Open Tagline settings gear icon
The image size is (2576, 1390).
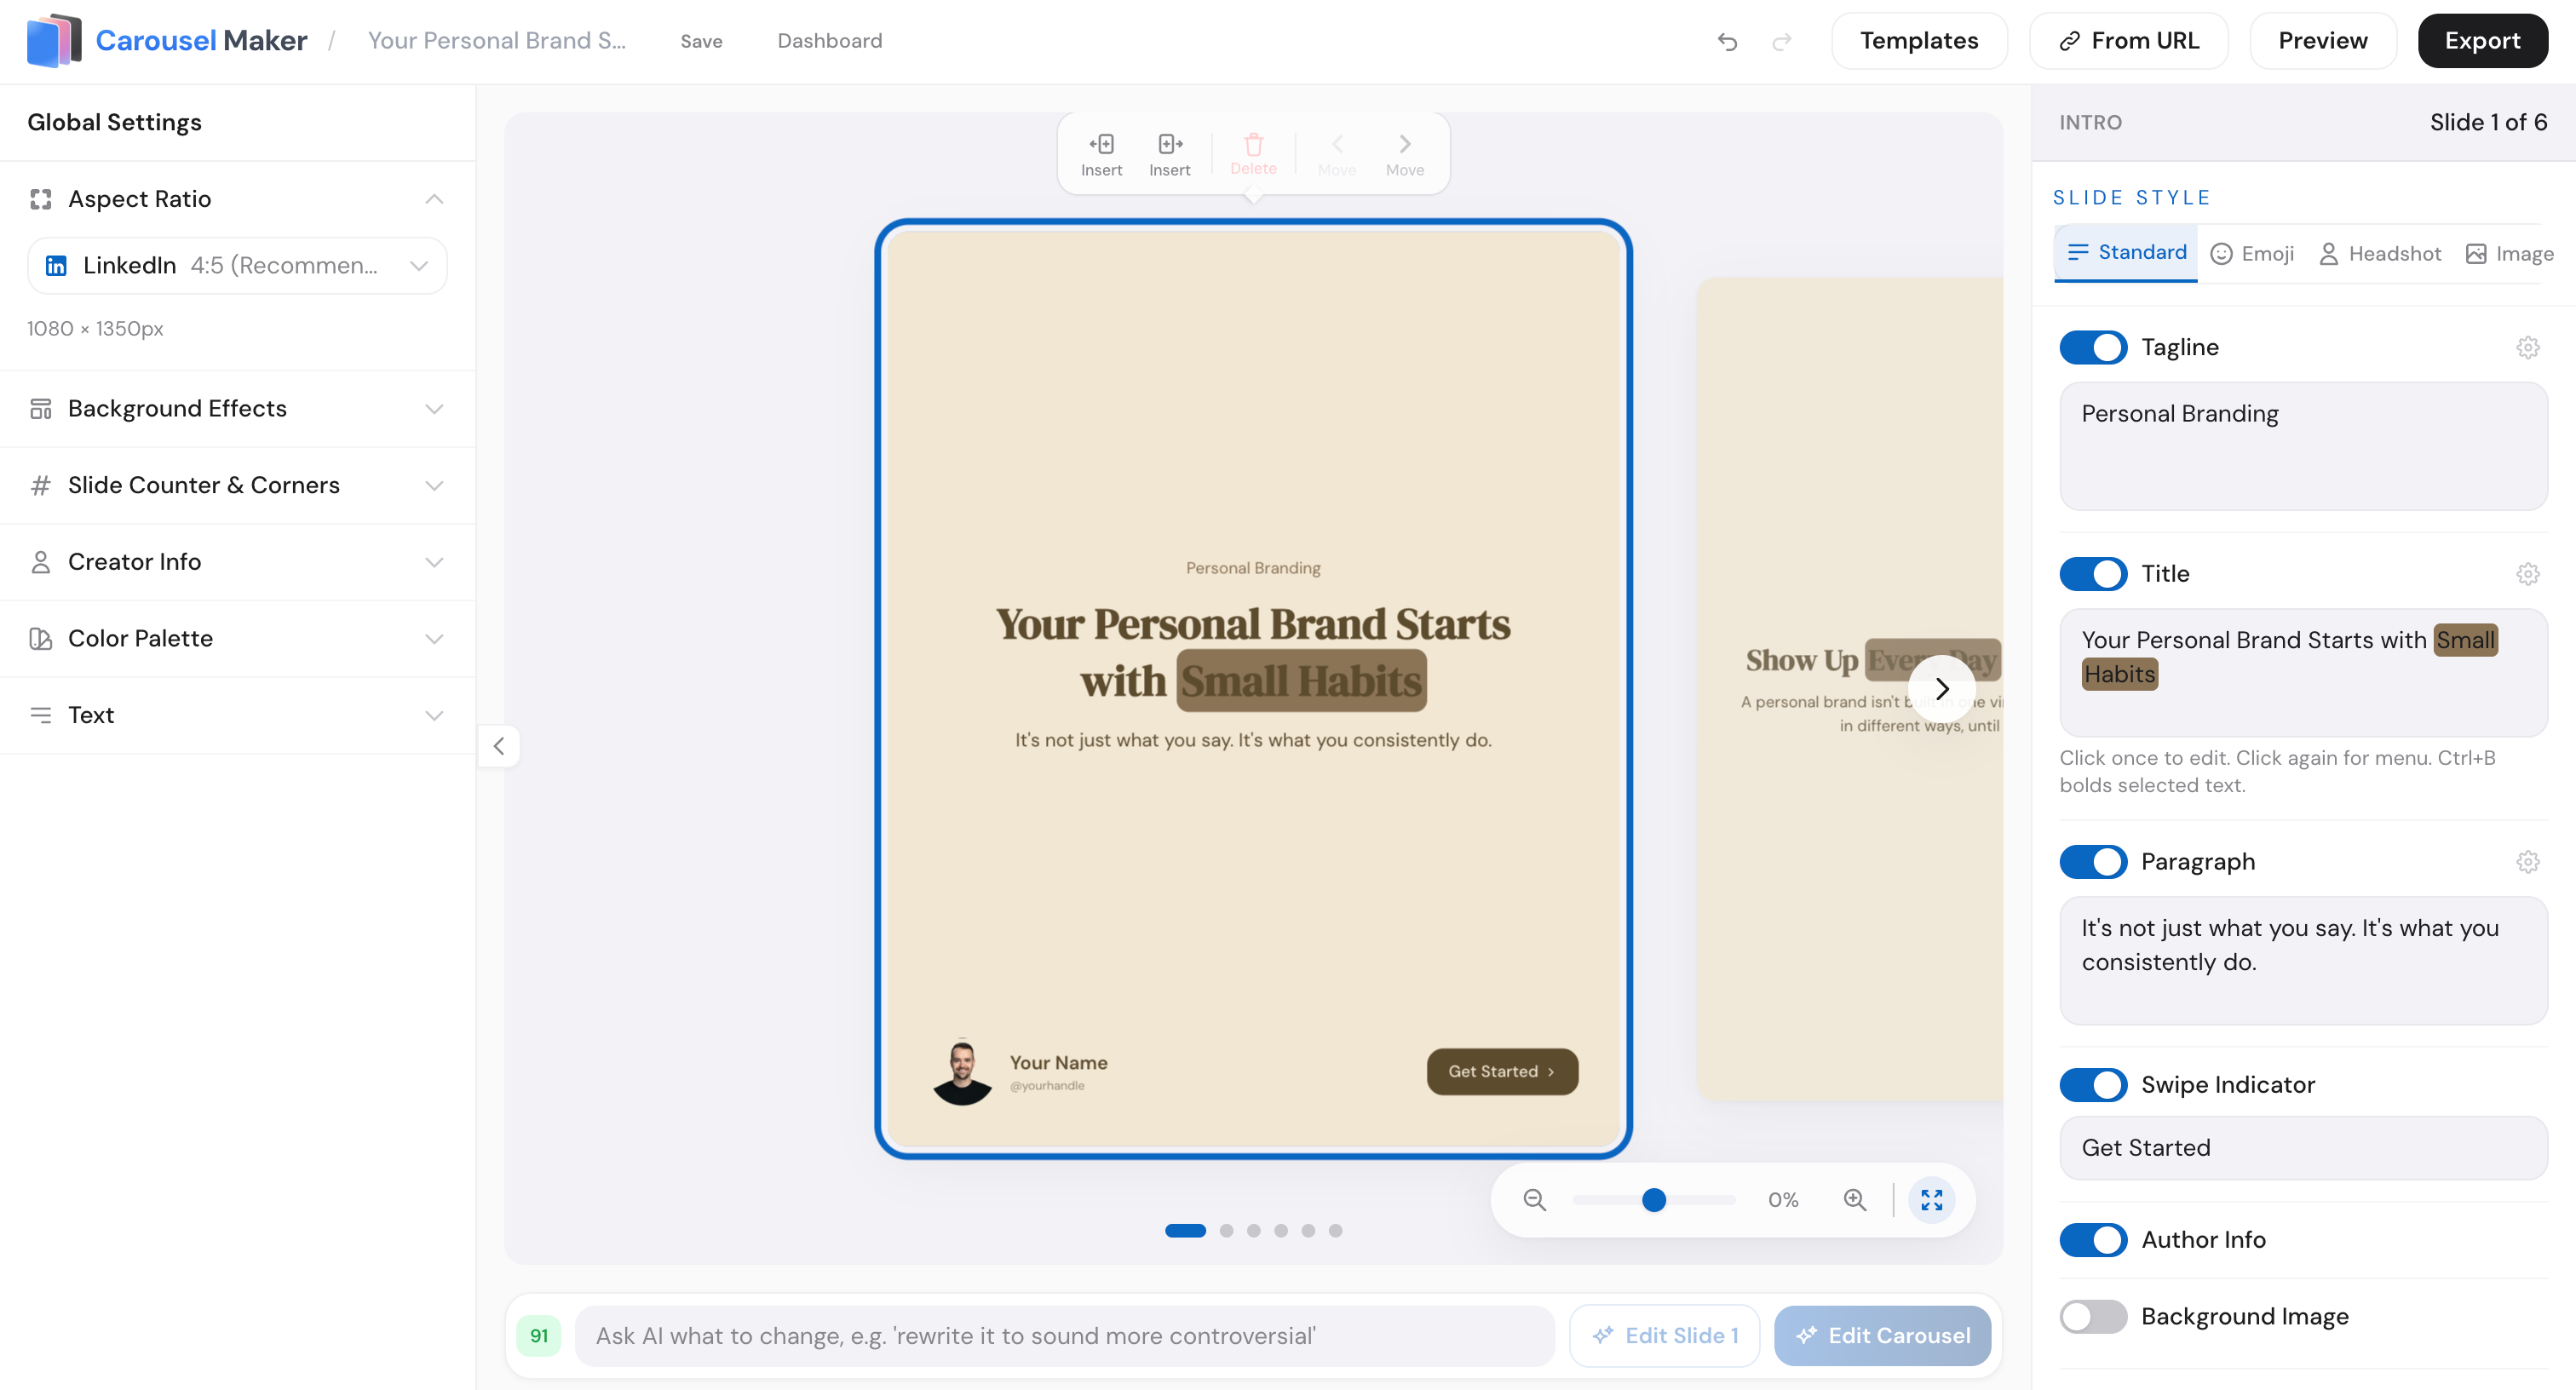click(x=2528, y=347)
